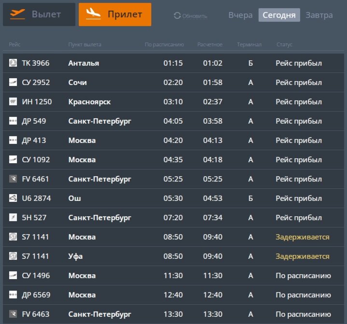Screen dimensions: 347x324
Task: Click the landing plane icon in Прилет
Action: coord(93,14)
